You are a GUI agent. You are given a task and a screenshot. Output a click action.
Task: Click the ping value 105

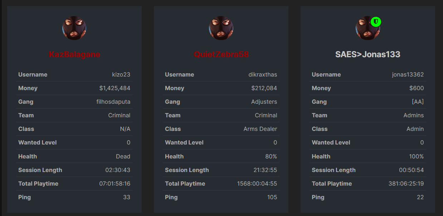[272, 197]
